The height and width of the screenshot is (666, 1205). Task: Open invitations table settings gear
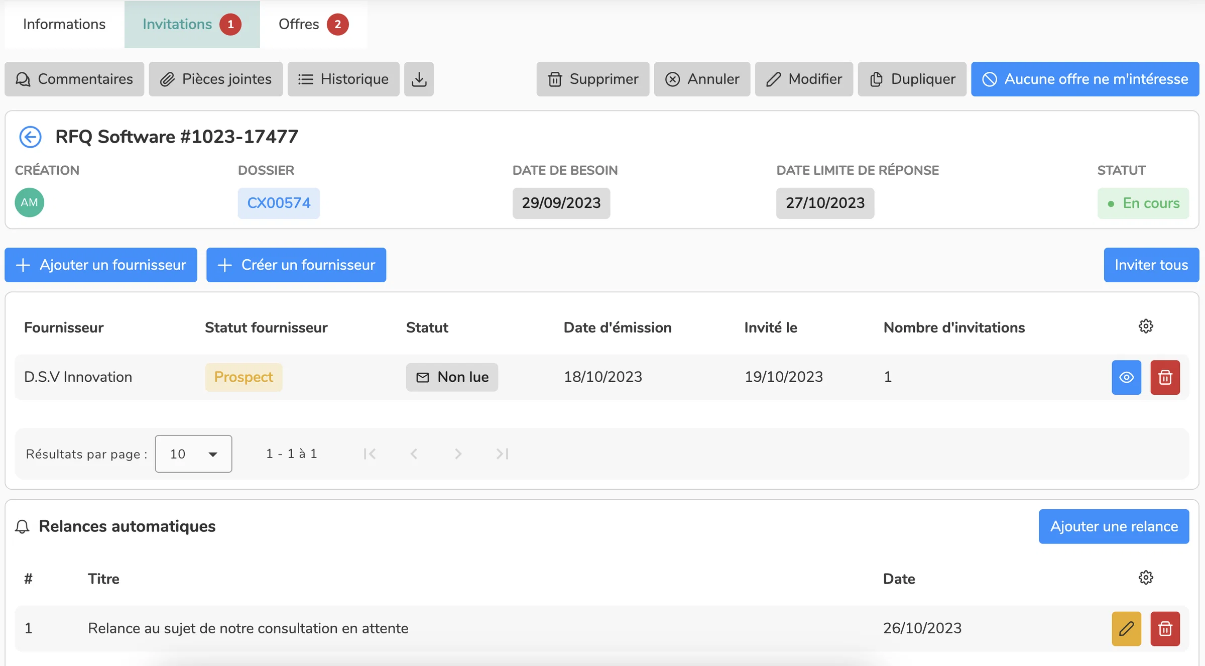pyautogui.click(x=1145, y=326)
